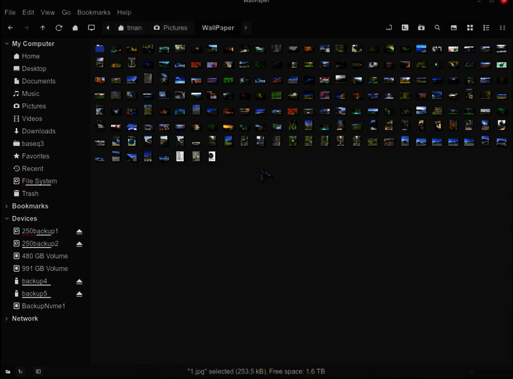Select the blue folder in the file grid
This screenshot has height=379, width=513.
pyautogui.click(x=100, y=49)
